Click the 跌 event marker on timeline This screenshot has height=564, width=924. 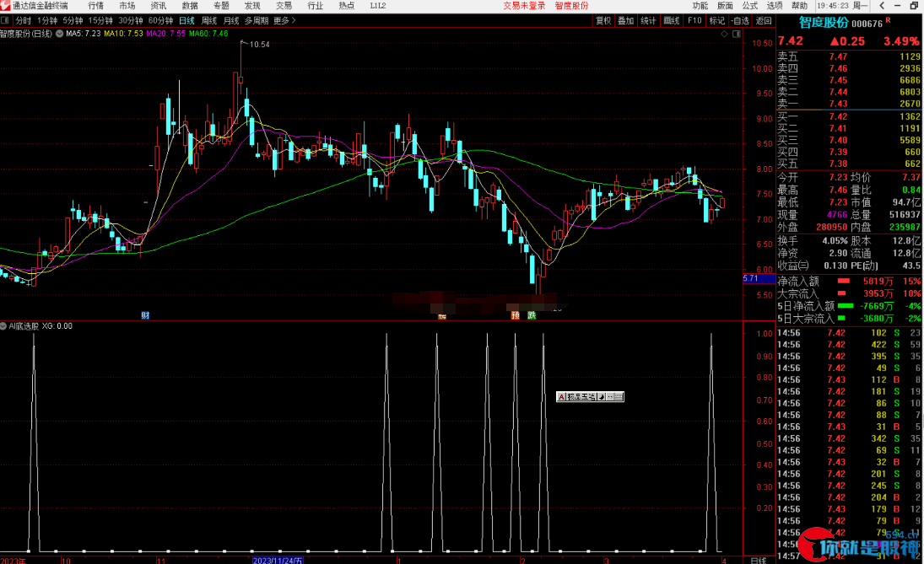pyautogui.click(x=532, y=315)
